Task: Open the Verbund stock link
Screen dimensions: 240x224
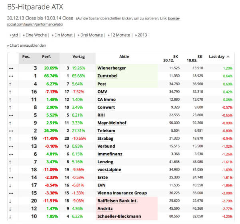Action: [106, 147]
